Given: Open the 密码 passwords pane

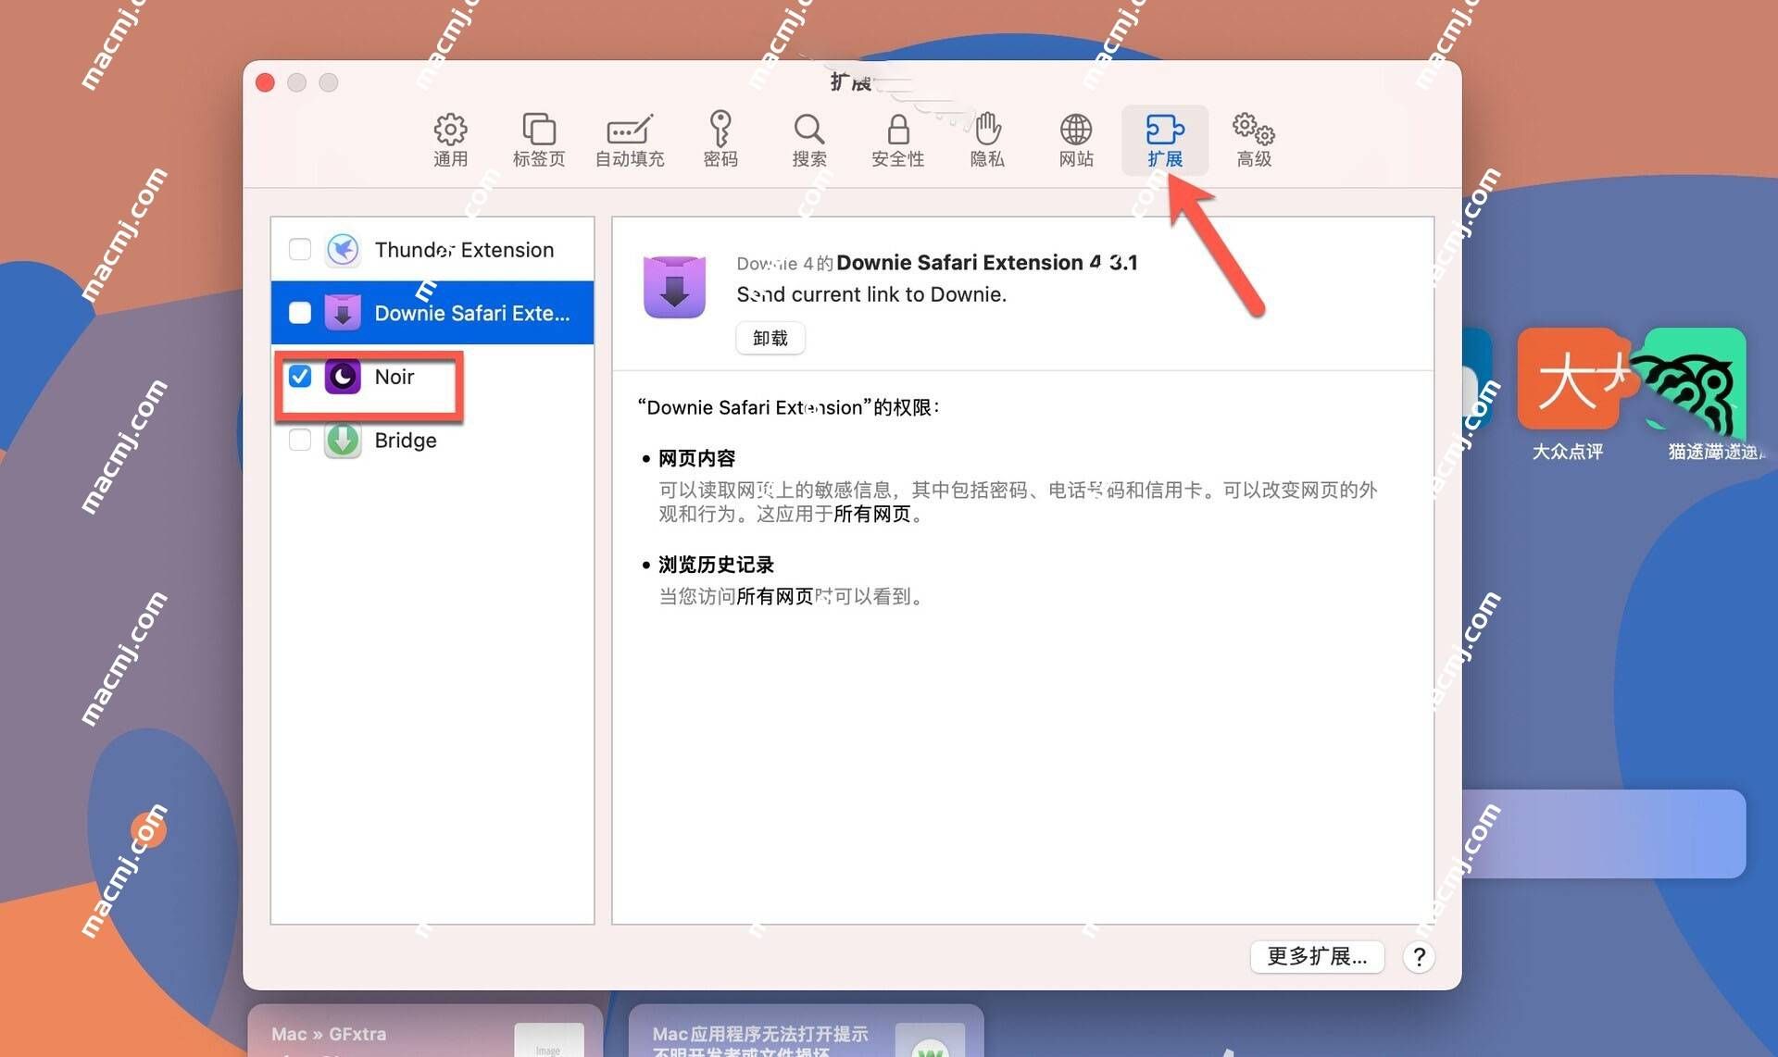Looking at the screenshot, I should coord(720,140).
